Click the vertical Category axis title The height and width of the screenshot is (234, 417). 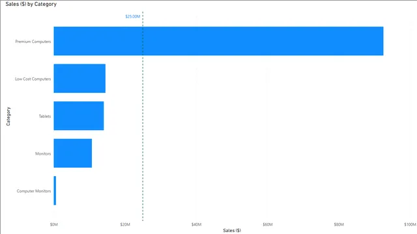pyautogui.click(x=8, y=116)
